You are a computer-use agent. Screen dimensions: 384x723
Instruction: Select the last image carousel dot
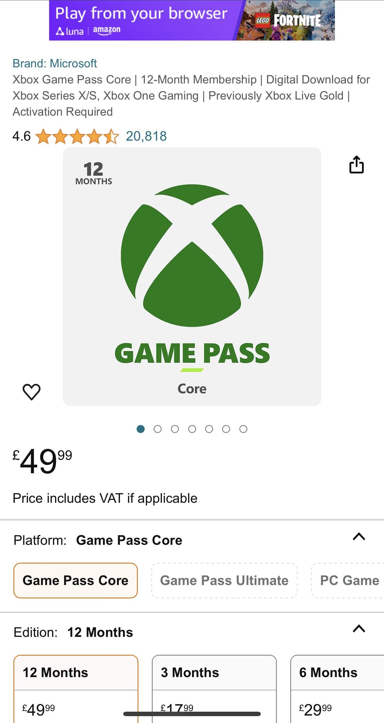pos(243,429)
